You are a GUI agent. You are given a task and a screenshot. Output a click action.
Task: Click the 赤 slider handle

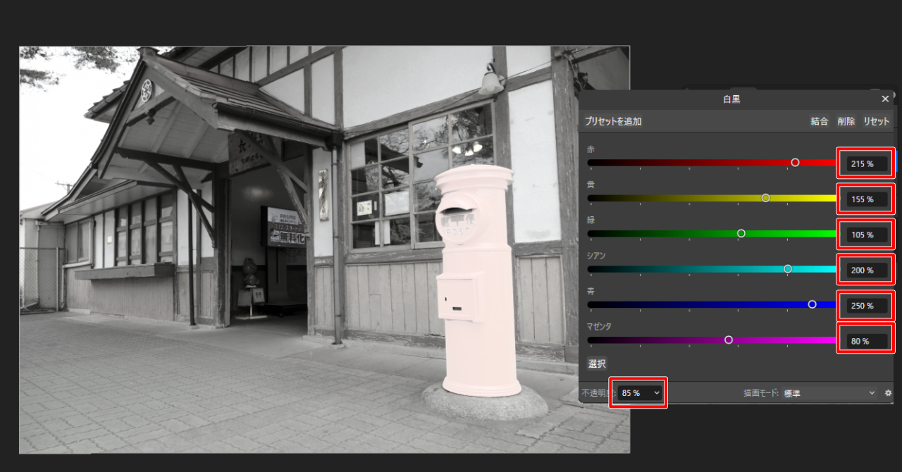pyautogui.click(x=795, y=162)
